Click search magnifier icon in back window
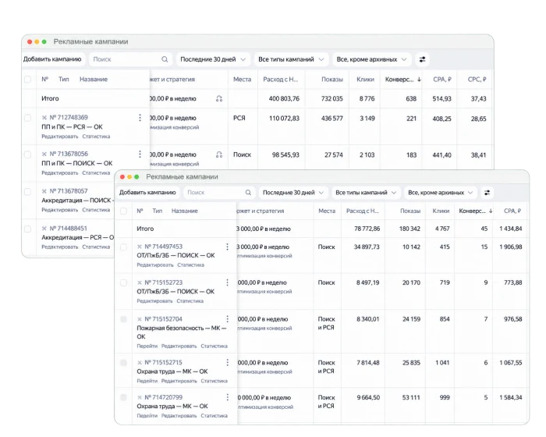Image resolution: width=546 pixels, height=437 pixels. tap(165, 59)
